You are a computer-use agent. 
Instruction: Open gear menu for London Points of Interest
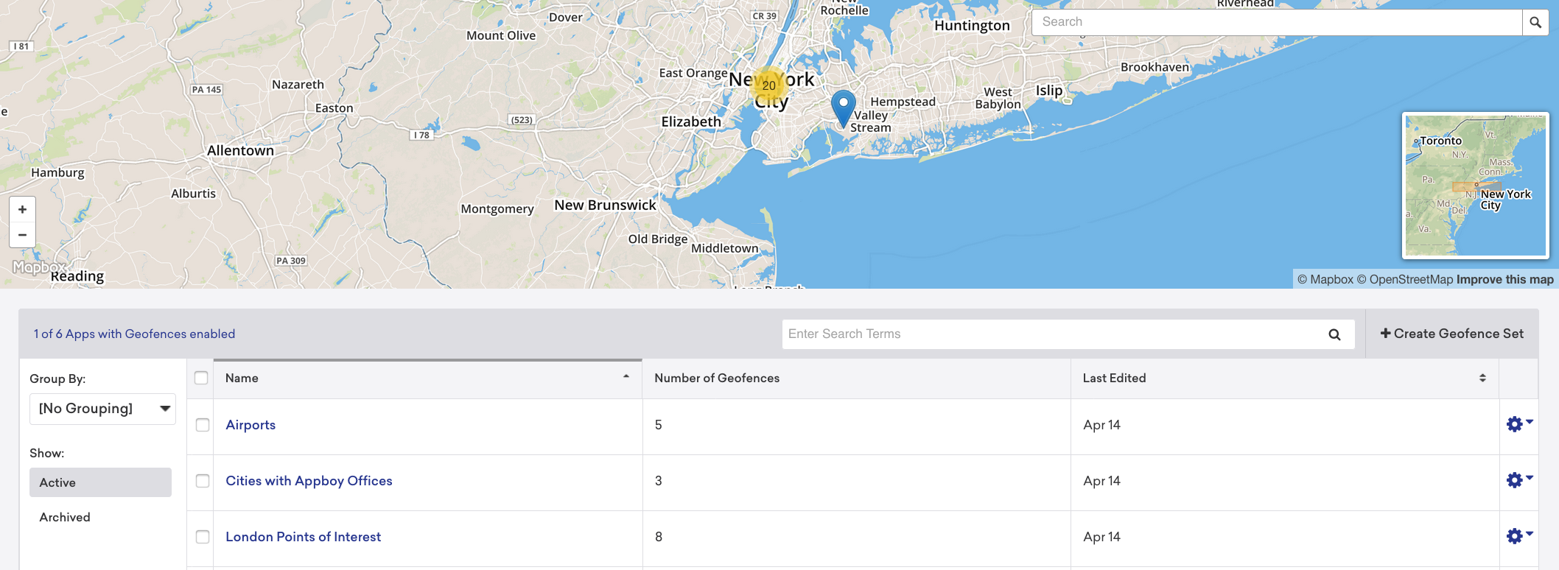coord(1519,536)
